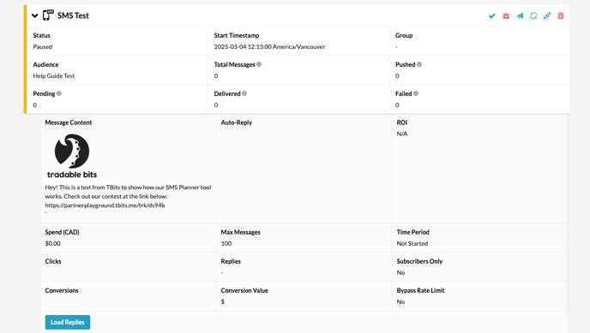Screen dimensions: 590x333
Task: Click the tradable bits logo image
Action: tap(72, 156)
